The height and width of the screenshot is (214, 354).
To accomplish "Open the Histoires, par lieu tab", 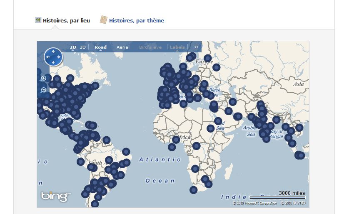I will pos(66,20).
